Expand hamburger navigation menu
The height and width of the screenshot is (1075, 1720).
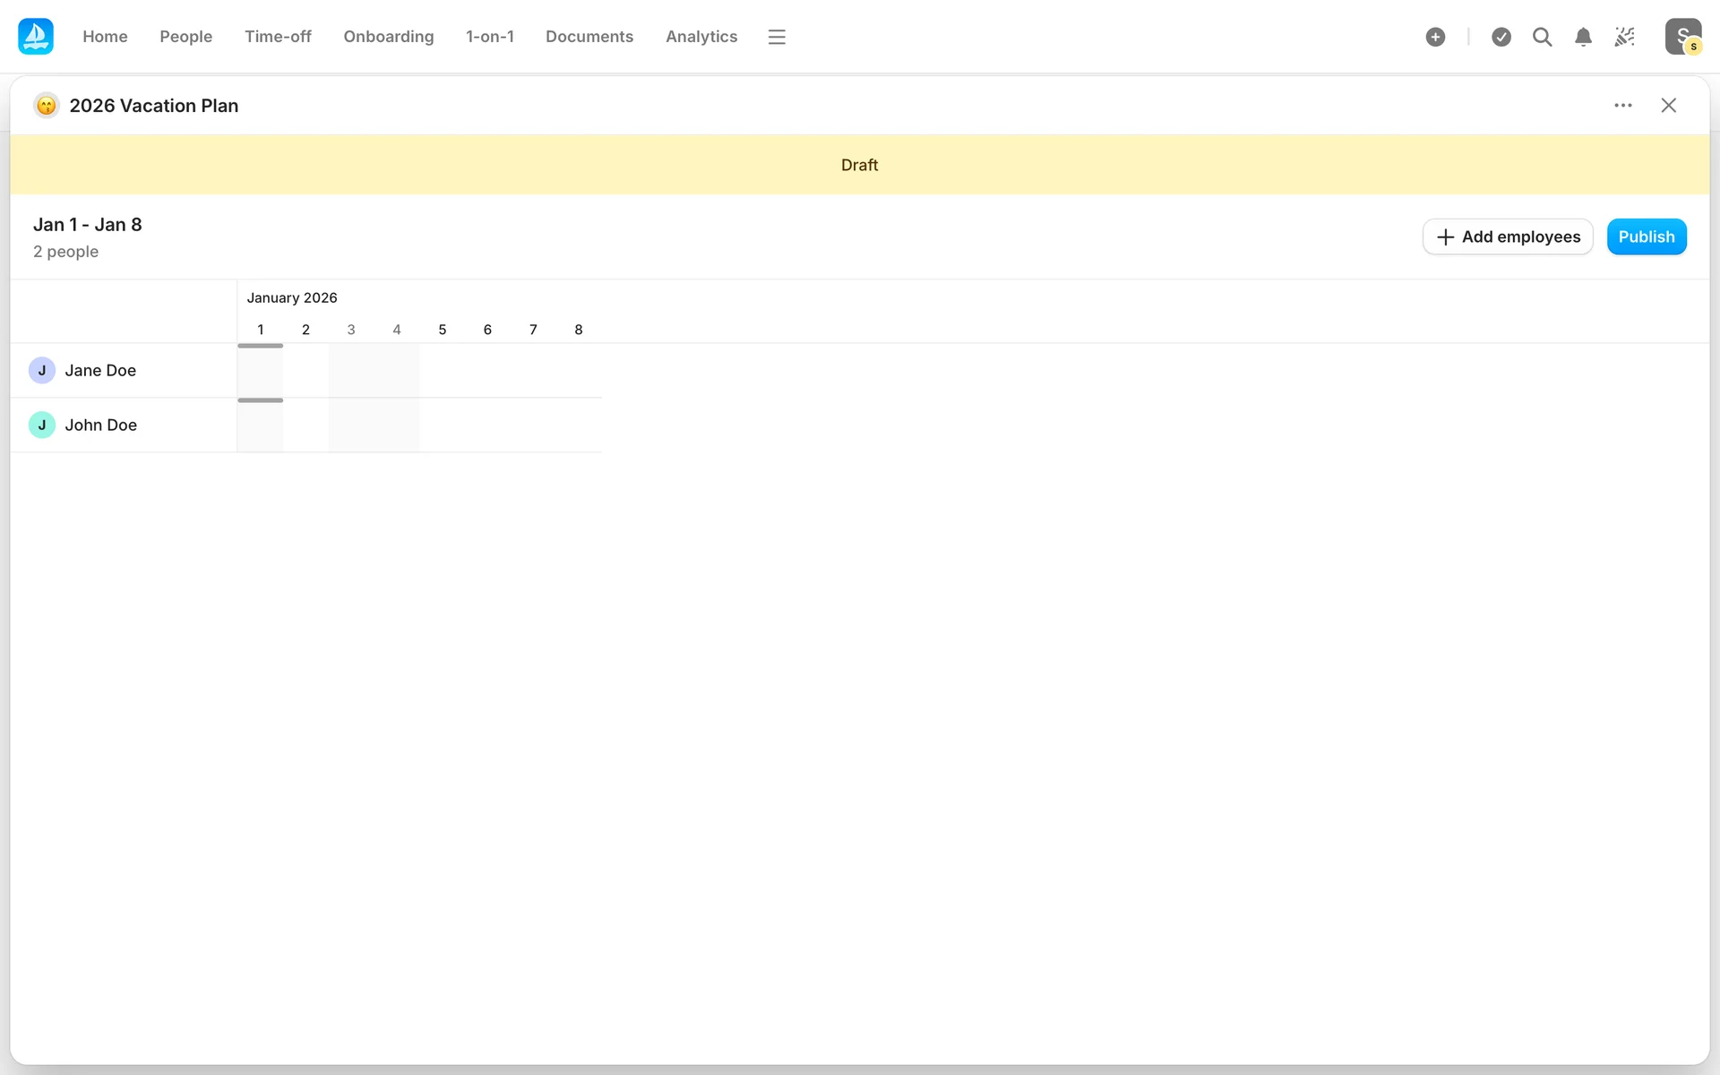(777, 37)
